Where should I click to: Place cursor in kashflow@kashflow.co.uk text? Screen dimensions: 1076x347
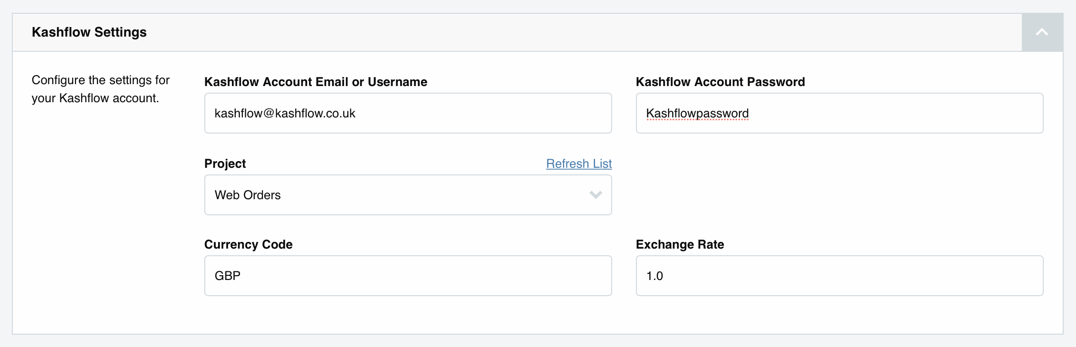[285, 113]
